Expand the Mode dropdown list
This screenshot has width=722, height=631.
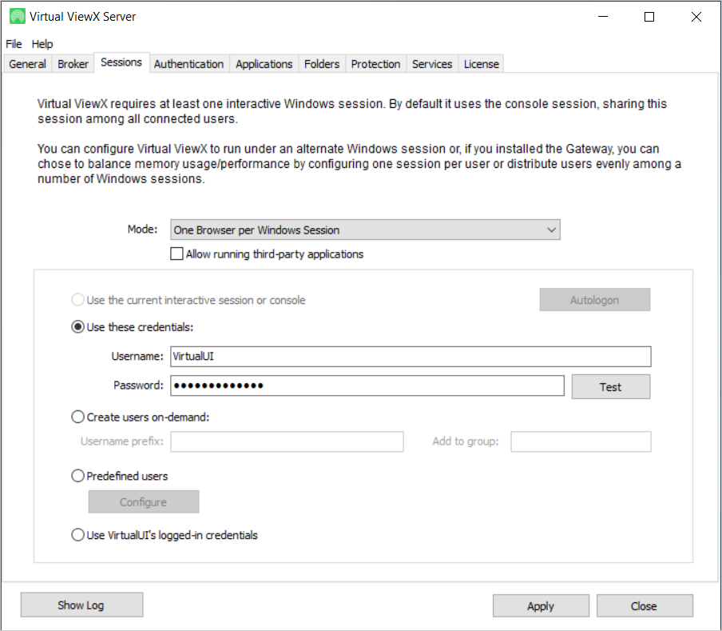tap(365, 230)
